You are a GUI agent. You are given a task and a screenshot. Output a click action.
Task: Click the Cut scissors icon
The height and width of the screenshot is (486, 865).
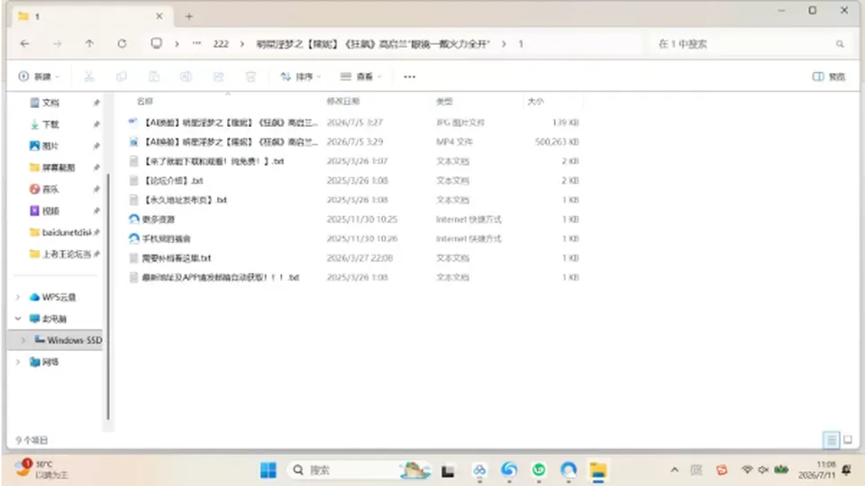point(89,76)
